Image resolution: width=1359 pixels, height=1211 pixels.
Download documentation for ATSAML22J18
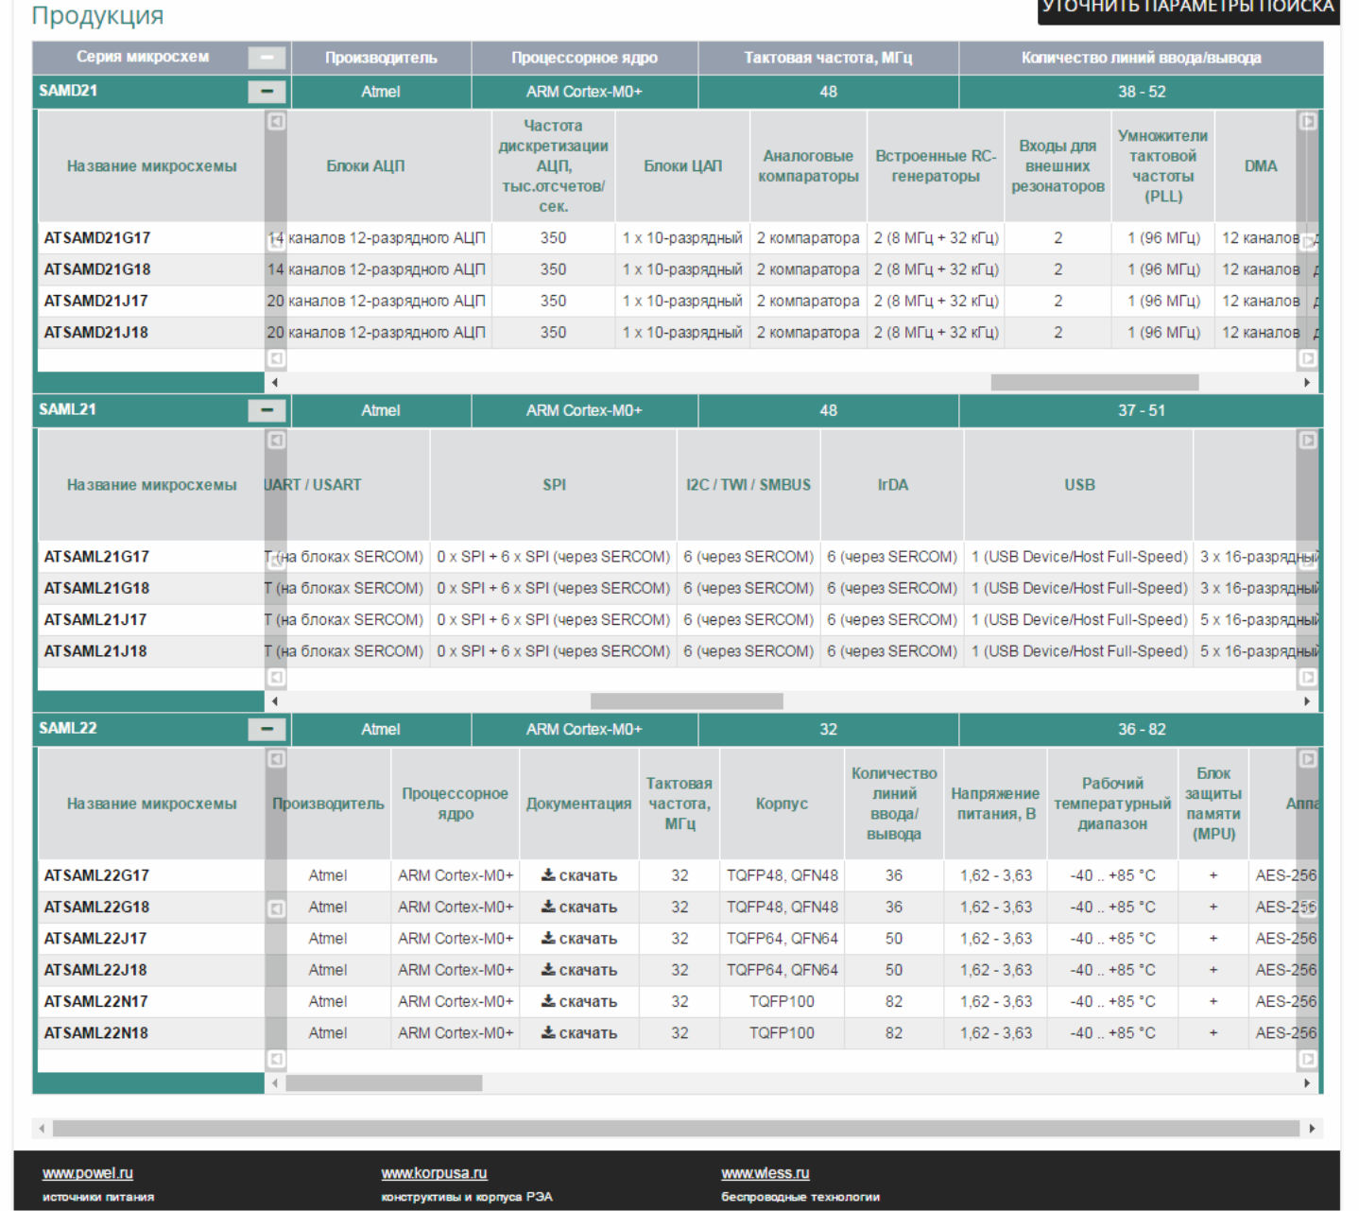tap(578, 970)
